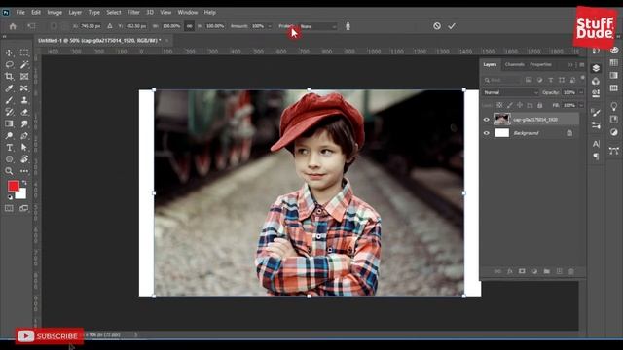Toggle the smart object layer filter
Screen dimensions: 623x350
tap(572, 80)
